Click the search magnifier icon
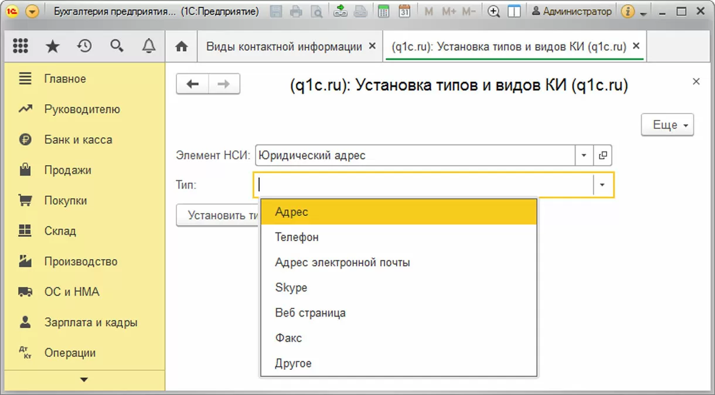Screen dimensions: 715x395 point(117,46)
